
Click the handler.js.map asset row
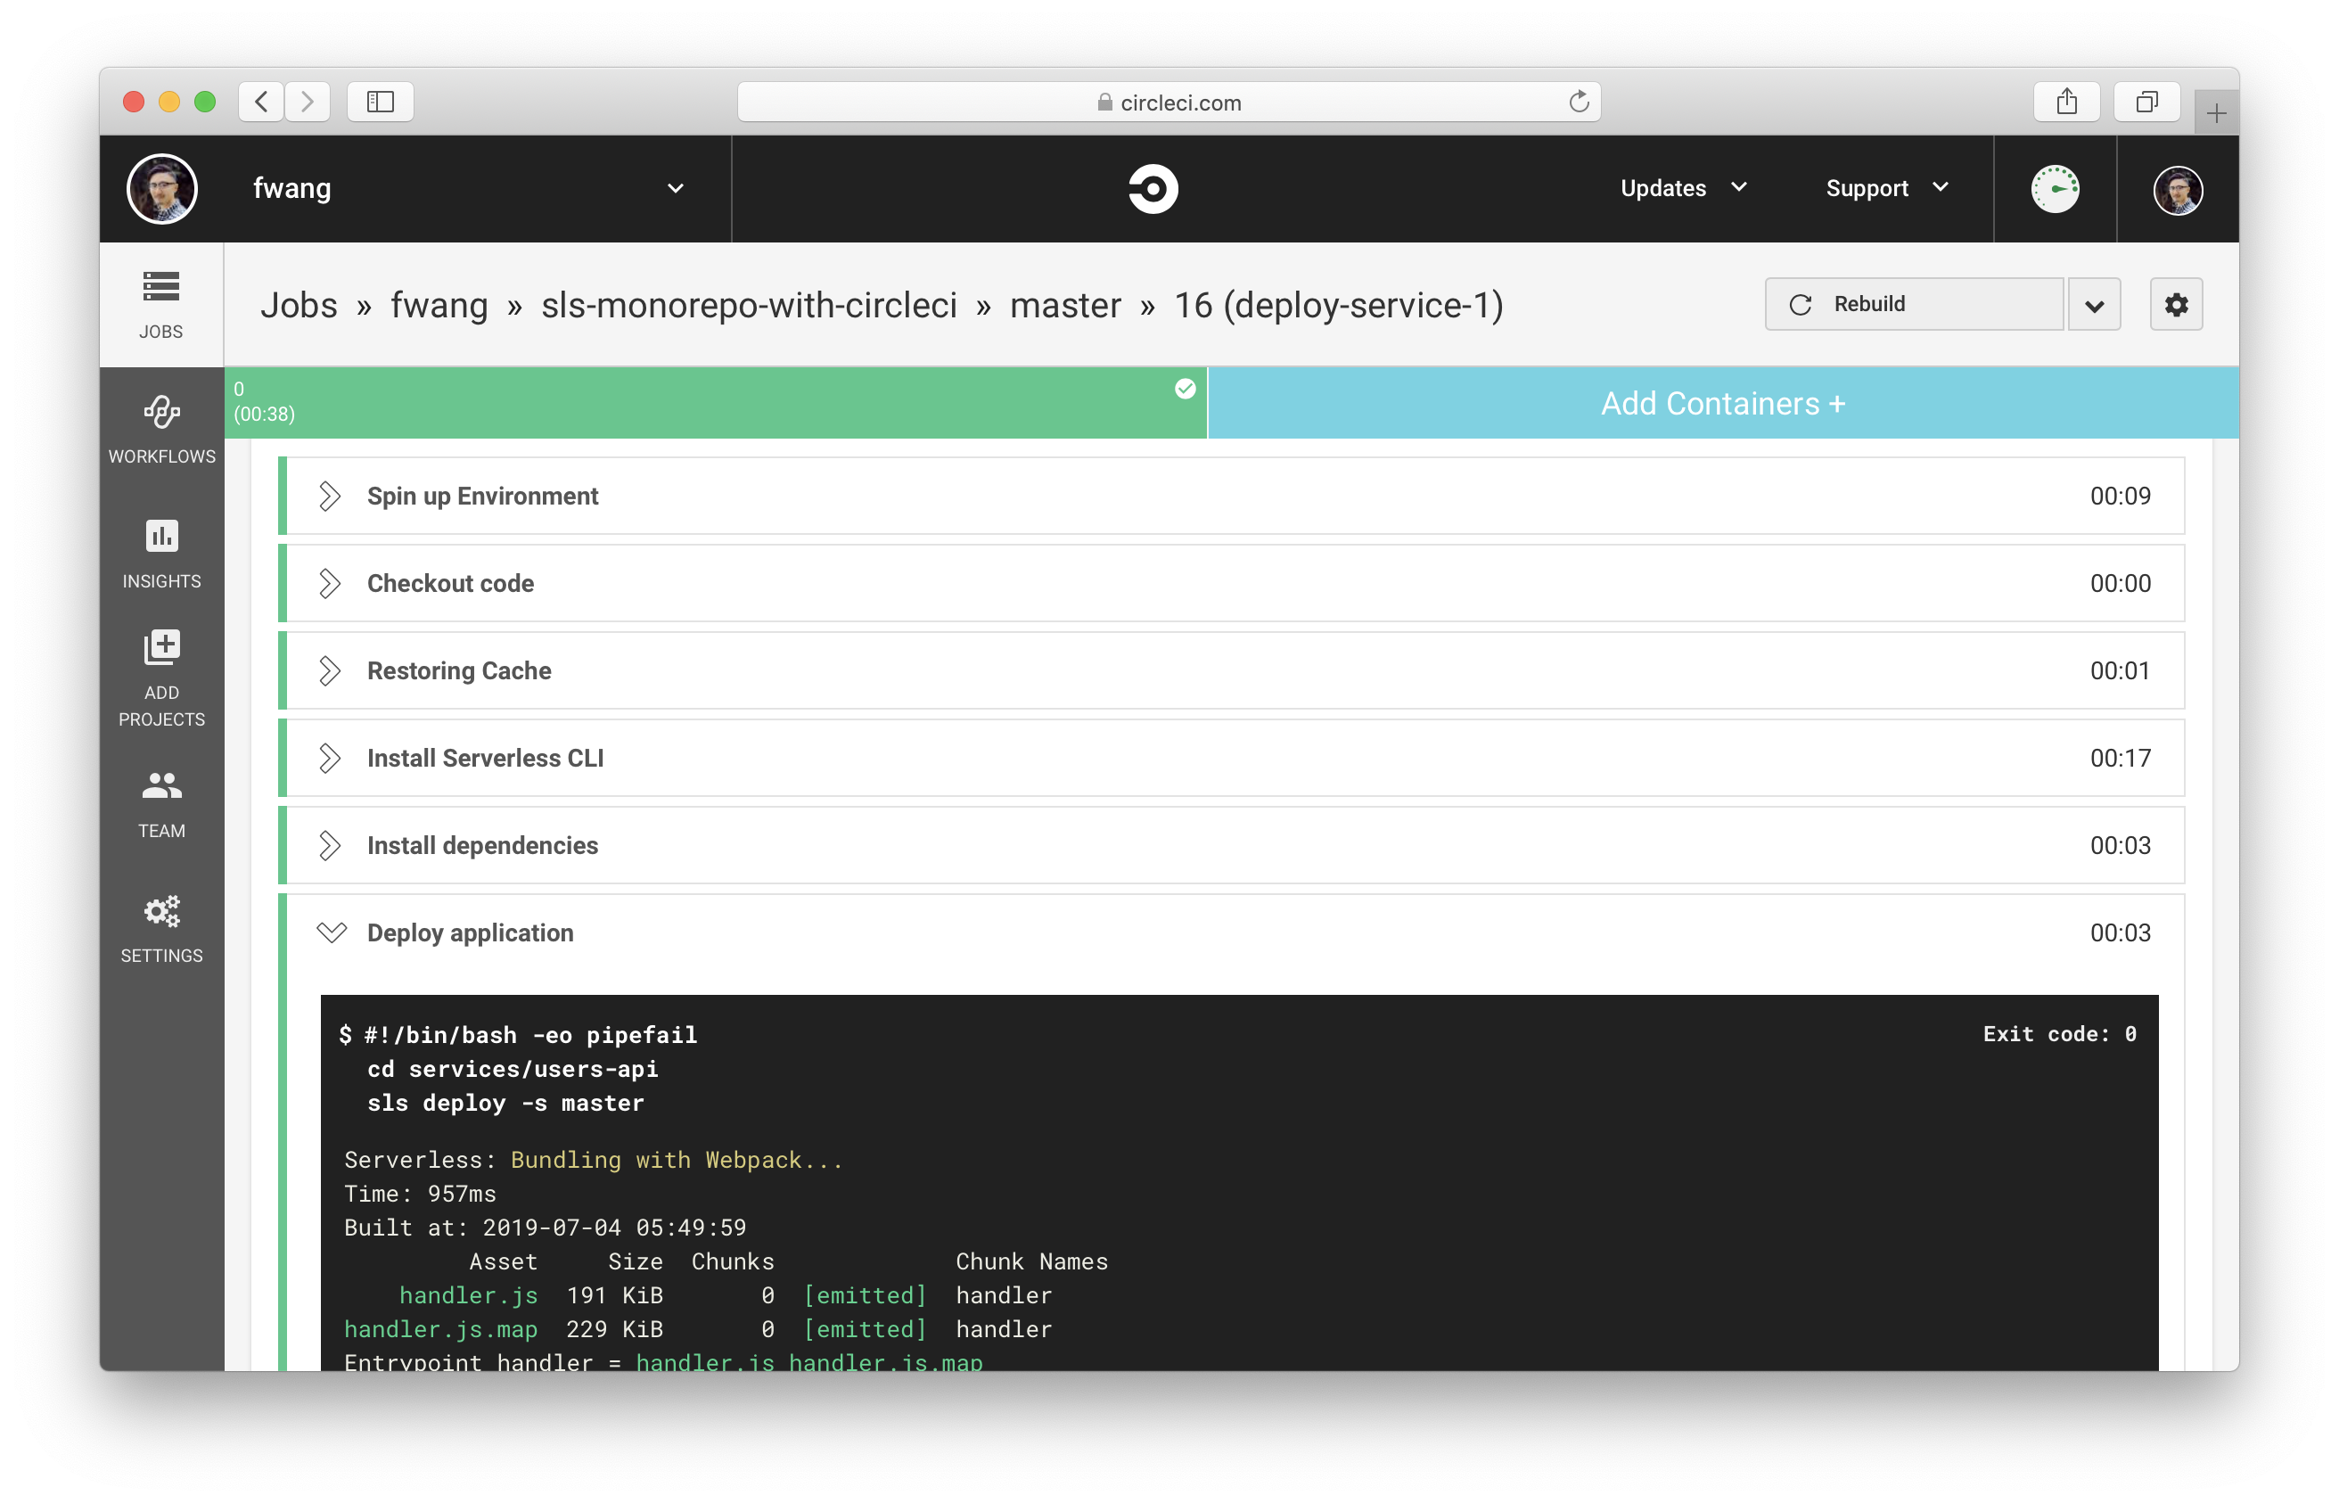[698, 1329]
